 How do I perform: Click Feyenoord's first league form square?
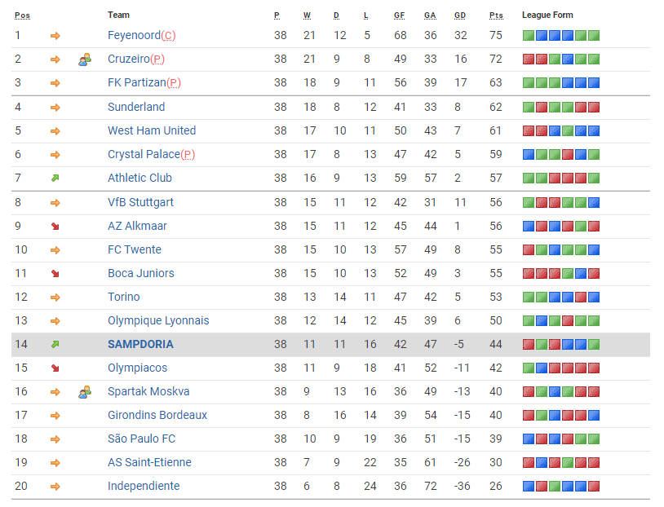point(529,36)
